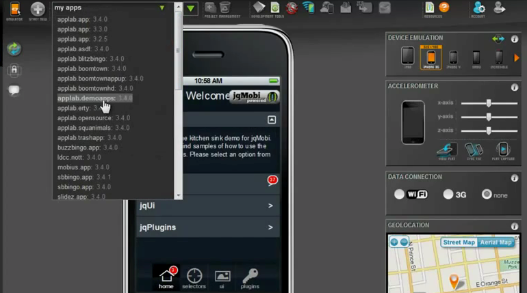Open the jqPlugins list chevron
The height and width of the screenshot is (293, 527).
270,227
